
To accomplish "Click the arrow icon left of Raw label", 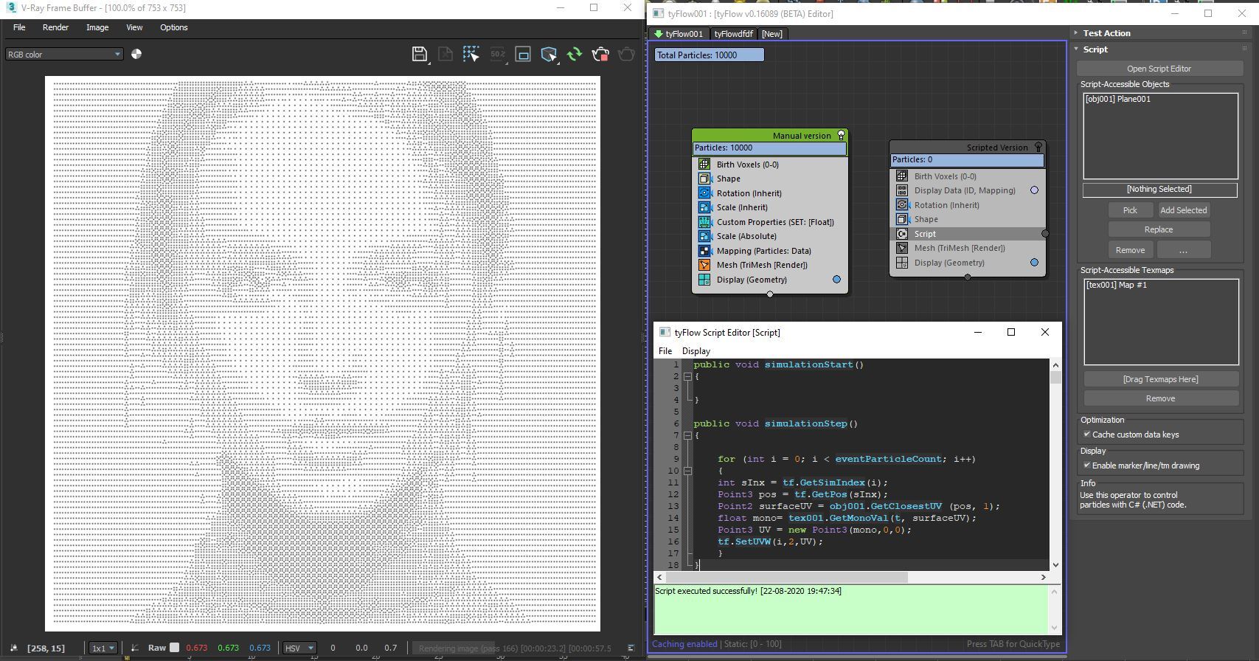I will click(135, 648).
